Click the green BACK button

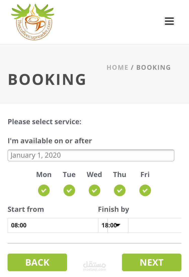tap(37, 262)
